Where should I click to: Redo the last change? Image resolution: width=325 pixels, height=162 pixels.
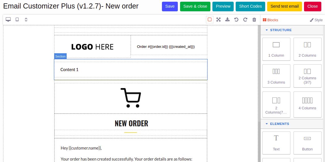tap(245, 20)
